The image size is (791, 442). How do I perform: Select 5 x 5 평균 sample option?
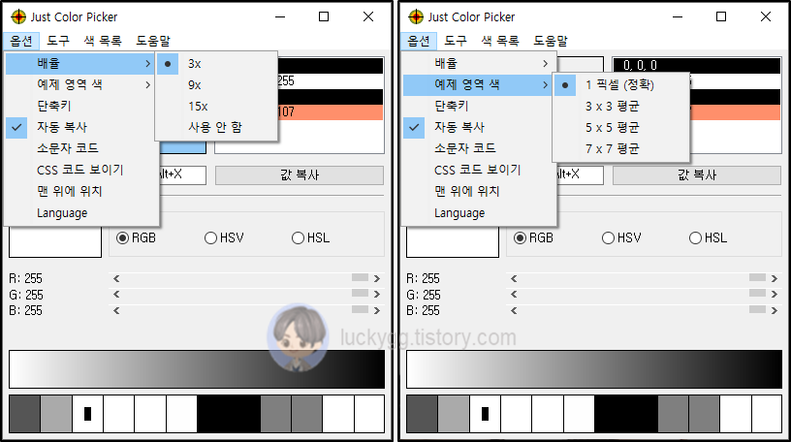click(621, 128)
